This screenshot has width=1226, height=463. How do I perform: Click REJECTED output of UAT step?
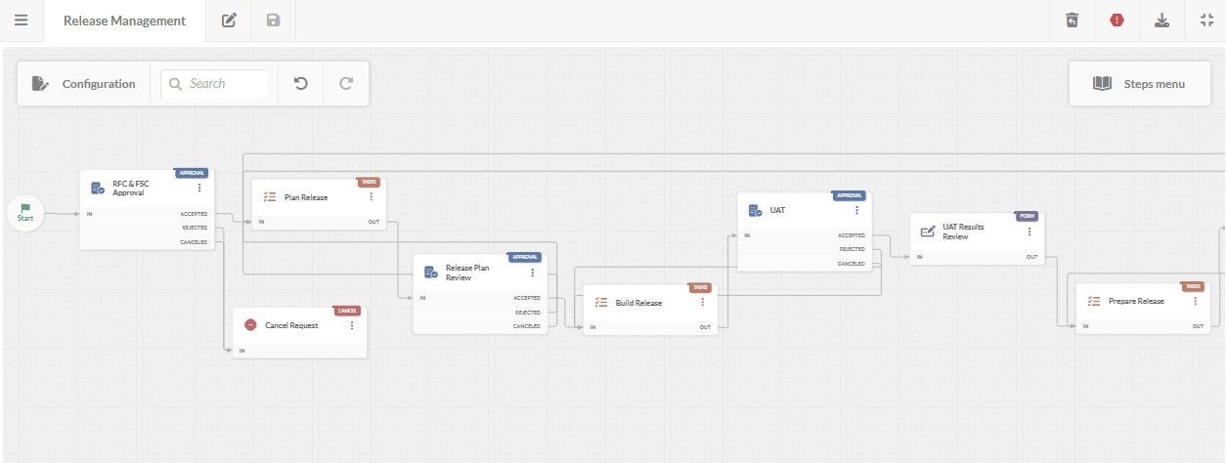853,249
